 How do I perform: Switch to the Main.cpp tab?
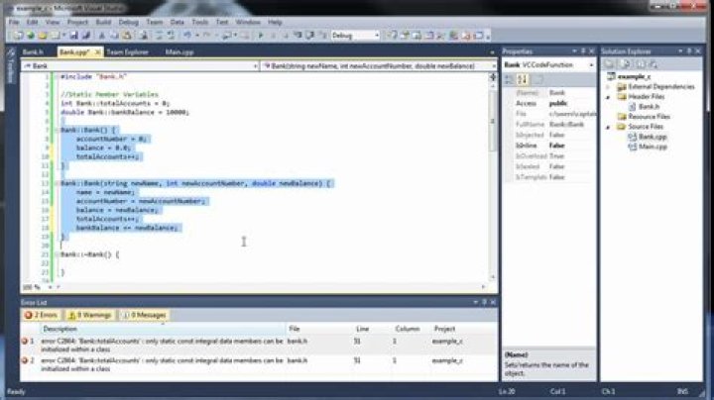(x=178, y=51)
